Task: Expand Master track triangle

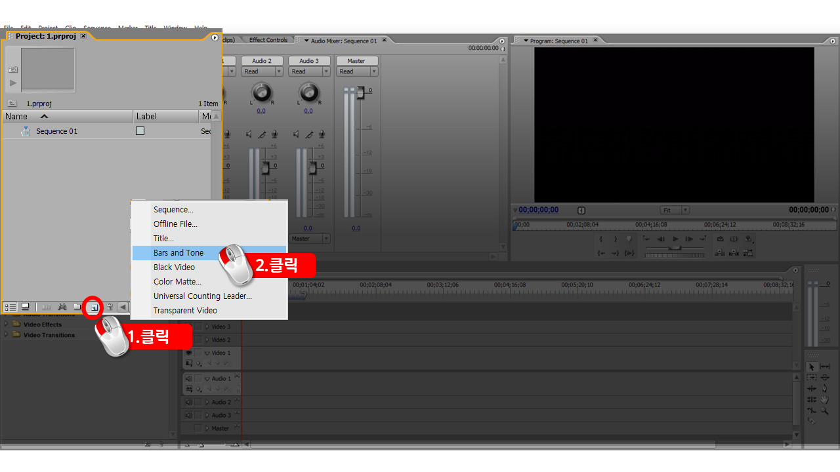Action: [207, 428]
